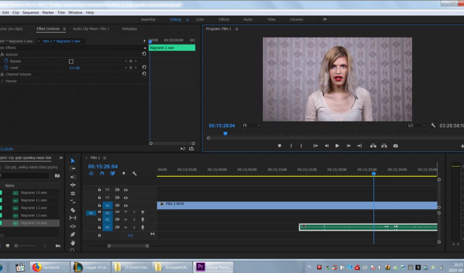Screen dimensions: 464x273
Task: Enable the Volume Bypass checkbox
Action: [71, 62]
